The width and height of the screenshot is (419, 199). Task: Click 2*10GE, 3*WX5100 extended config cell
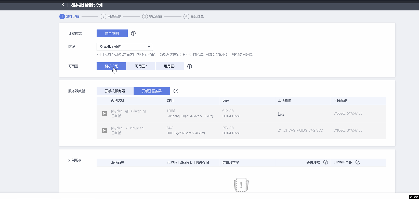[x=348, y=130]
